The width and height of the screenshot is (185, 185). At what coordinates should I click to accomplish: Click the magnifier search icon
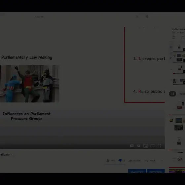tap(137, 17)
